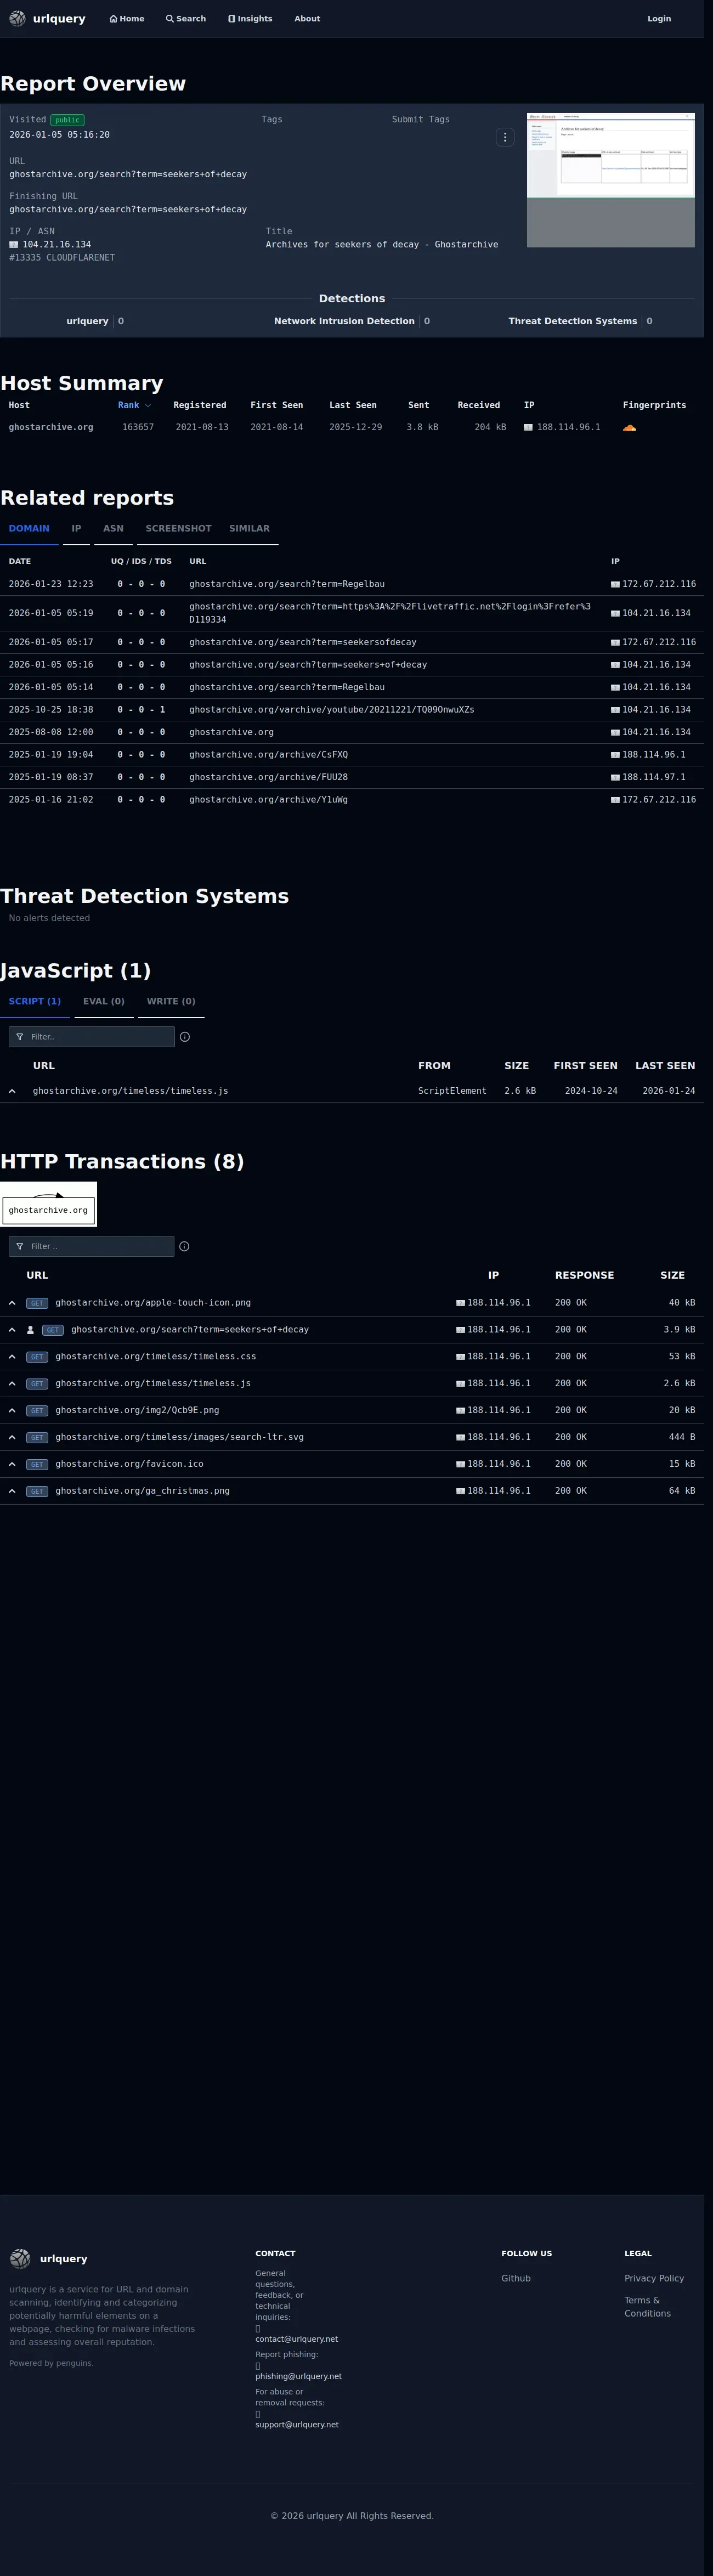713x2576 pixels.
Task: Expand the search-ltr.svg transaction row
Action: (x=12, y=1437)
